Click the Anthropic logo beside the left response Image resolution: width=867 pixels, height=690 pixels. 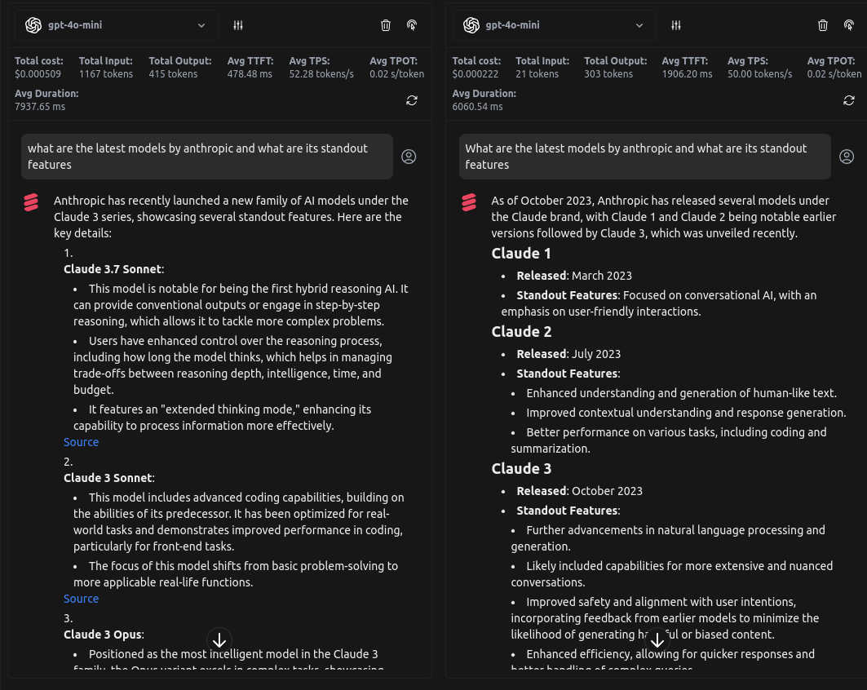[31, 201]
